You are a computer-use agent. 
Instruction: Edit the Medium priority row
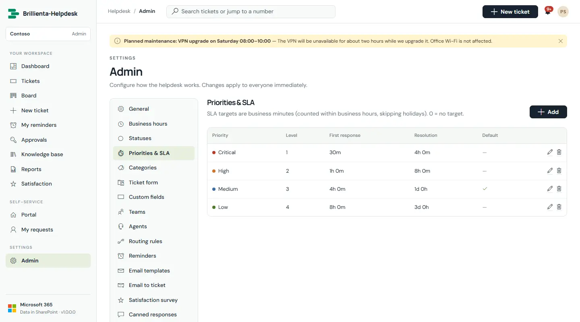pyautogui.click(x=550, y=189)
